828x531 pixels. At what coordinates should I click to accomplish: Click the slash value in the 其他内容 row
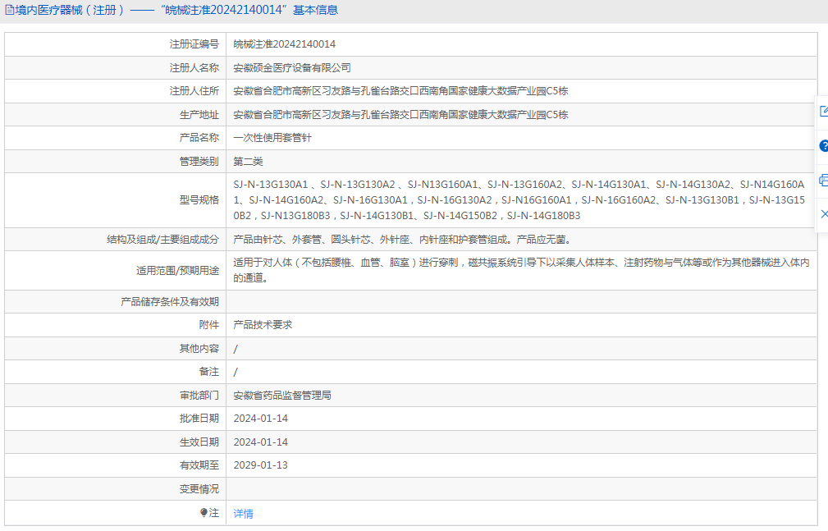click(x=236, y=349)
